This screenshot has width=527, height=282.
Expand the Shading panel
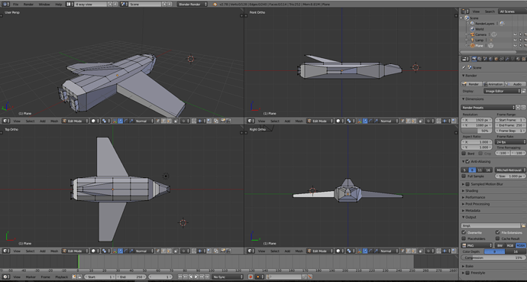click(x=471, y=190)
